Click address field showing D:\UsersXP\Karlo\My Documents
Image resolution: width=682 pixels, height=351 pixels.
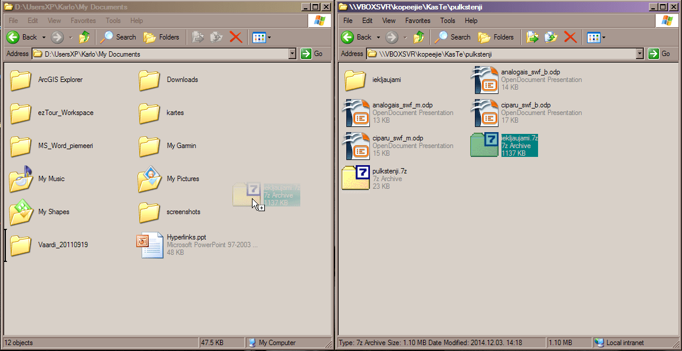[x=164, y=54]
